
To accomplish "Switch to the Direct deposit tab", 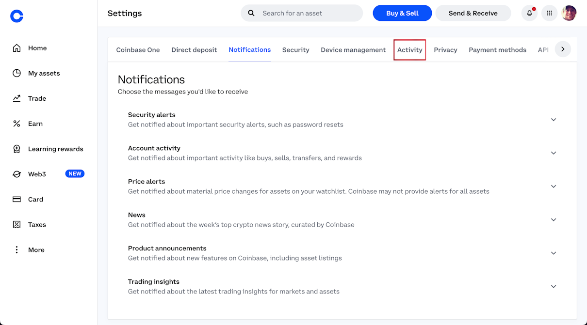I will pos(194,50).
